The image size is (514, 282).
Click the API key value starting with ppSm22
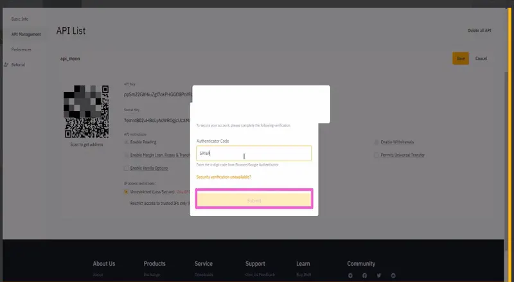tap(158, 95)
